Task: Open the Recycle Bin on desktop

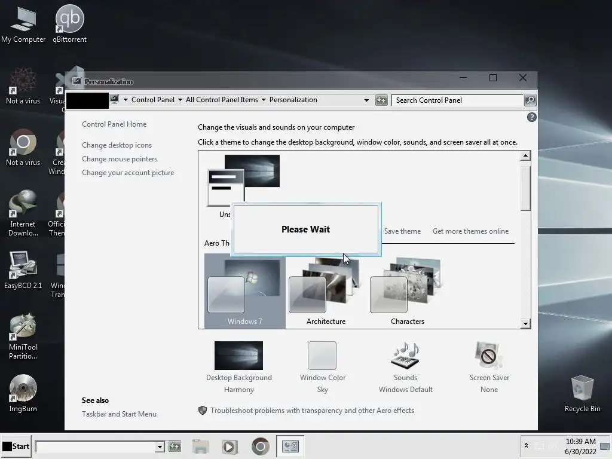Action: (582, 393)
